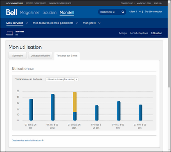171x152 pixels.
Task: Open the Magasiner section
Action: (29, 12)
